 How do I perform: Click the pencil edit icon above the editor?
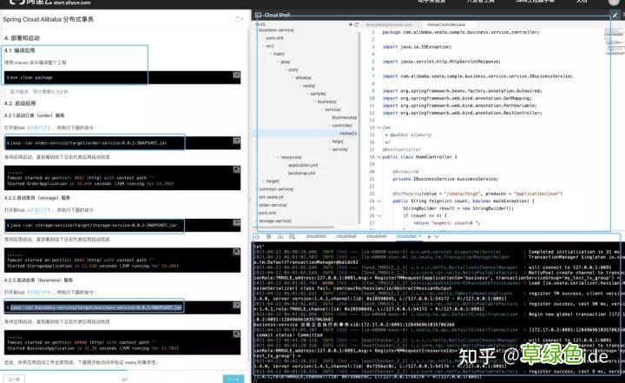coord(615,15)
